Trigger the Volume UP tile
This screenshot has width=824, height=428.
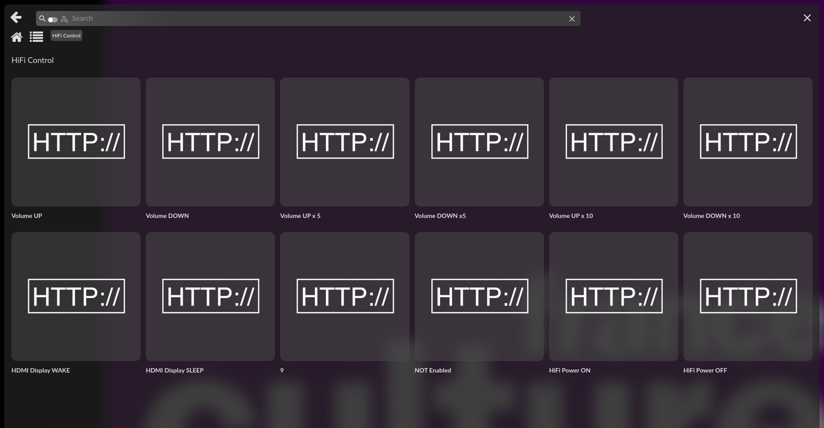coord(76,142)
